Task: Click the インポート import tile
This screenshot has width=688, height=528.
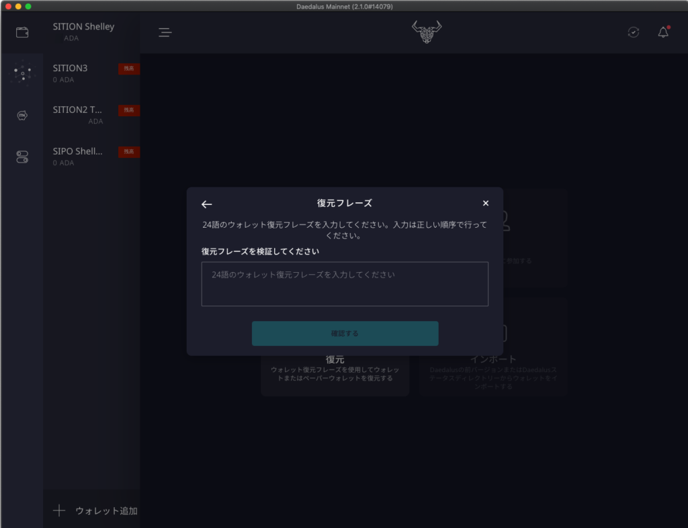Action: [493, 373]
